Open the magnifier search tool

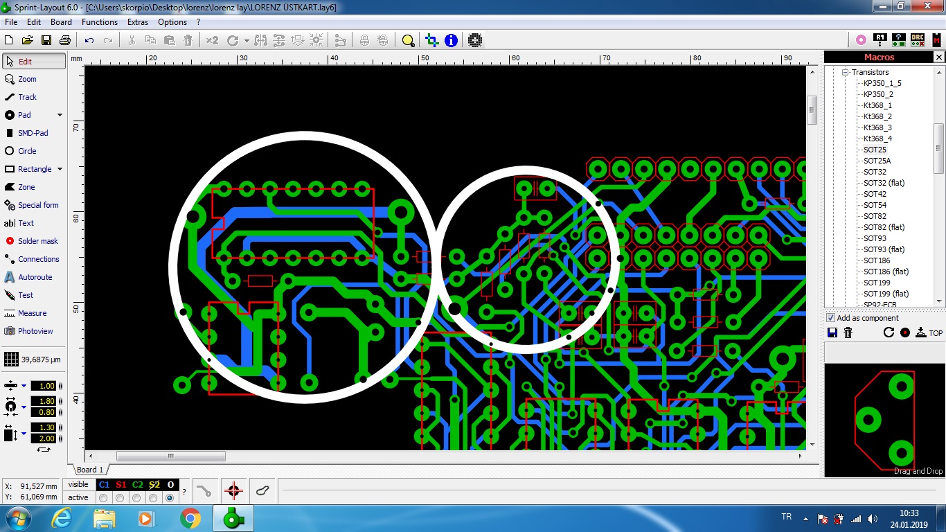pyautogui.click(x=408, y=41)
